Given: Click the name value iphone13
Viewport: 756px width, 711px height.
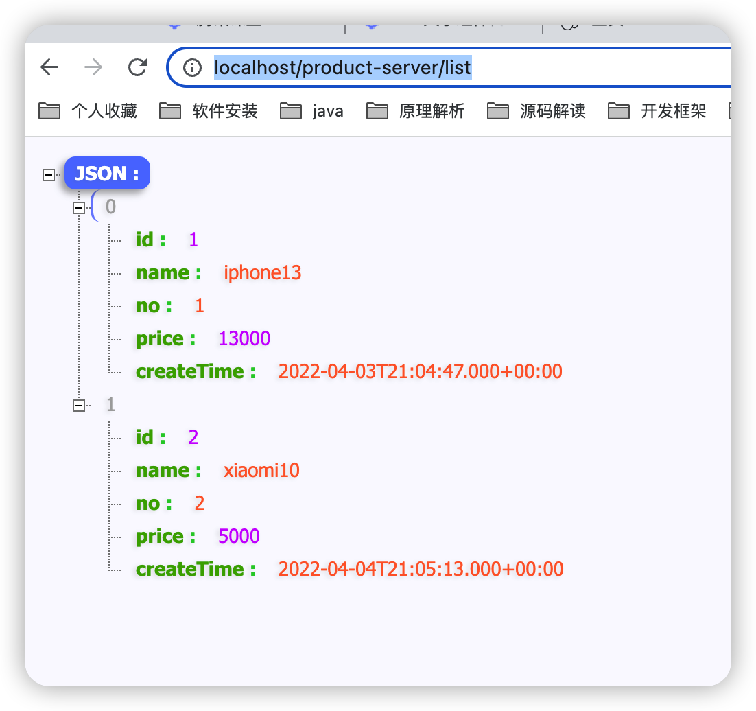Looking at the screenshot, I should pos(262,273).
